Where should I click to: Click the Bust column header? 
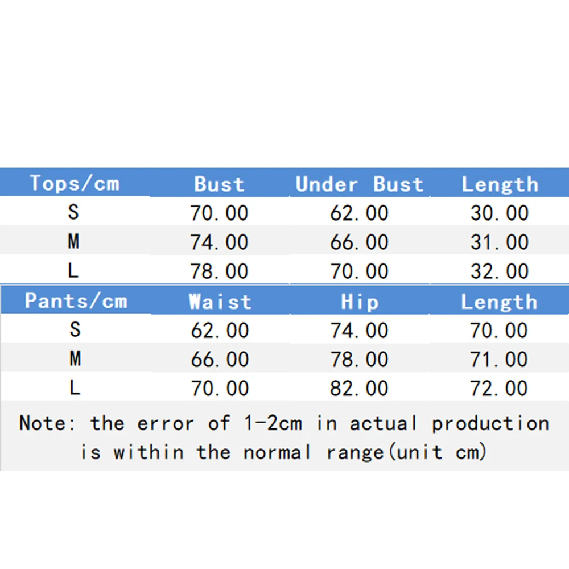point(219,184)
